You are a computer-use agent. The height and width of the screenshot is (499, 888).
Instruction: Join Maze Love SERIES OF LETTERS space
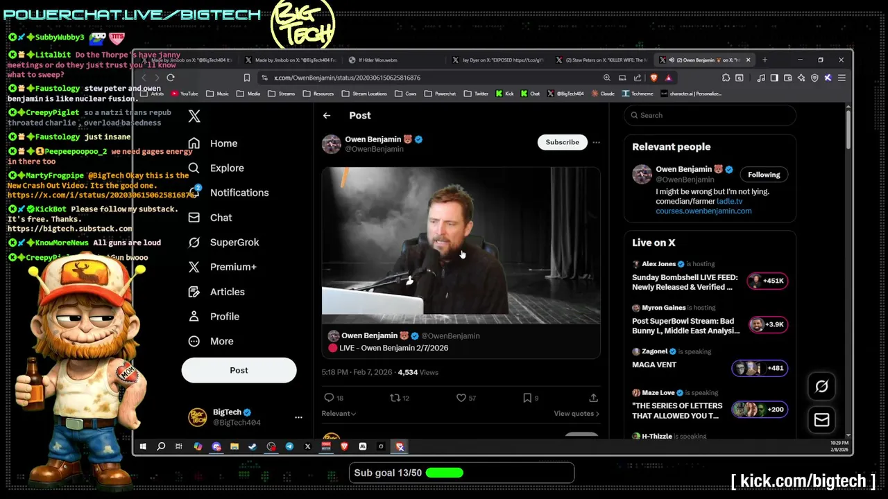710,405
